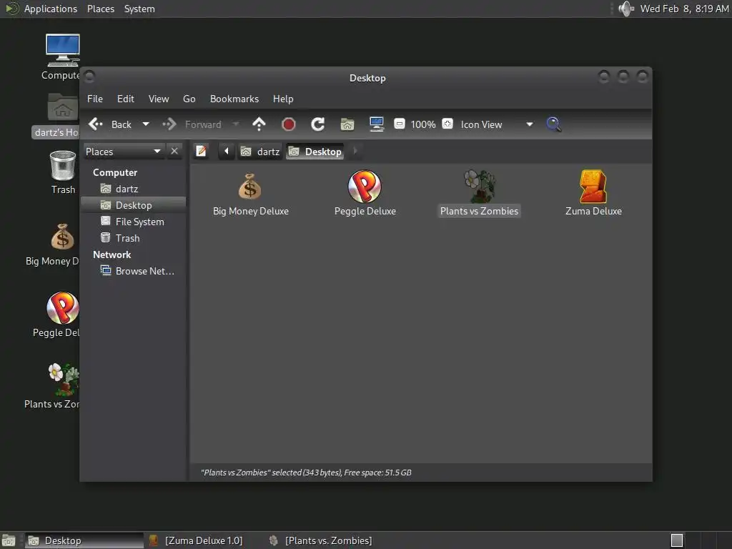This screenshot has height=549, width=732.
Task: Open the Applications panel menu
Action: tap(51, 9)
